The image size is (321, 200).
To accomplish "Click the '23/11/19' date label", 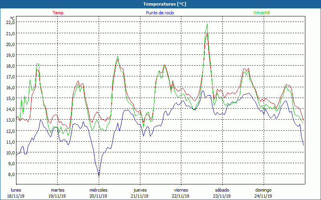I will click(222, 196).
